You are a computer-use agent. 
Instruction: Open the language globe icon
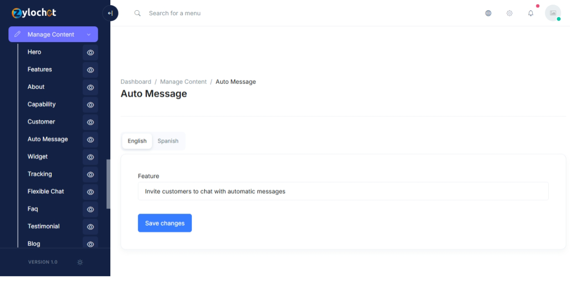pyautogui.click(x=488, y=13)
